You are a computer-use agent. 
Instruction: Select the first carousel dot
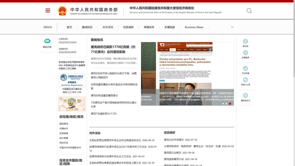point(223,104)
